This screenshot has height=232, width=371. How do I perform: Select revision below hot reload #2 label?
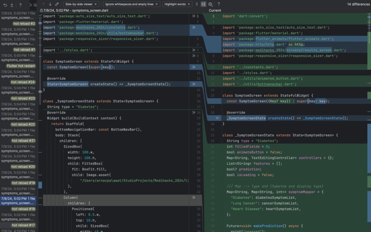[18, 32]
